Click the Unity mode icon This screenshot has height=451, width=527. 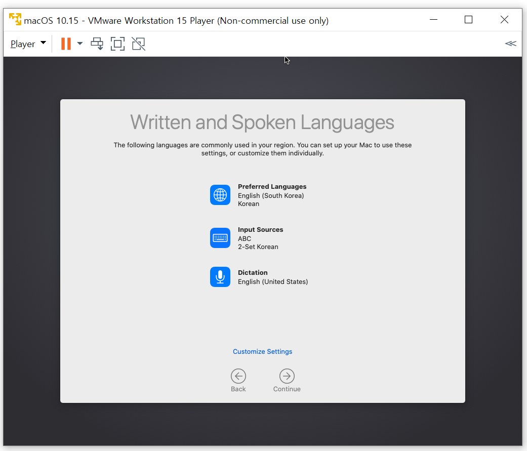coord(138,44)
